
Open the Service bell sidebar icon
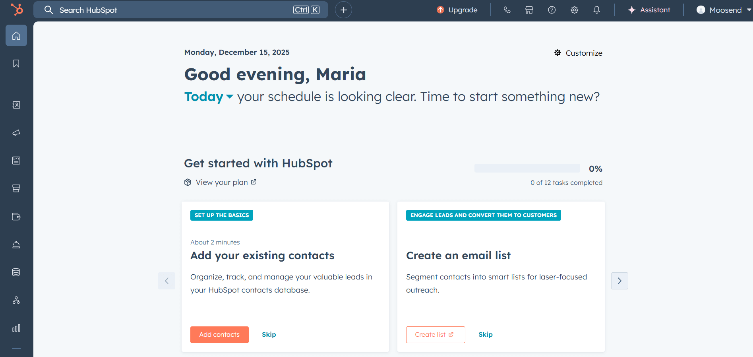[16, 244]
